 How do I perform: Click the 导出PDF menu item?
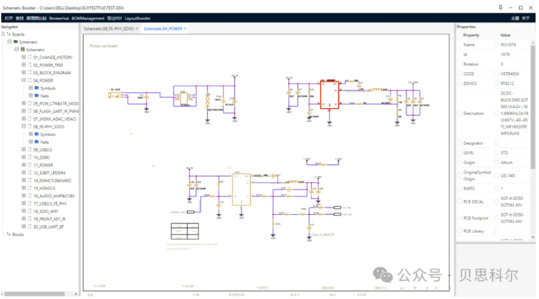pyautogui.click(x=114, y=18)
